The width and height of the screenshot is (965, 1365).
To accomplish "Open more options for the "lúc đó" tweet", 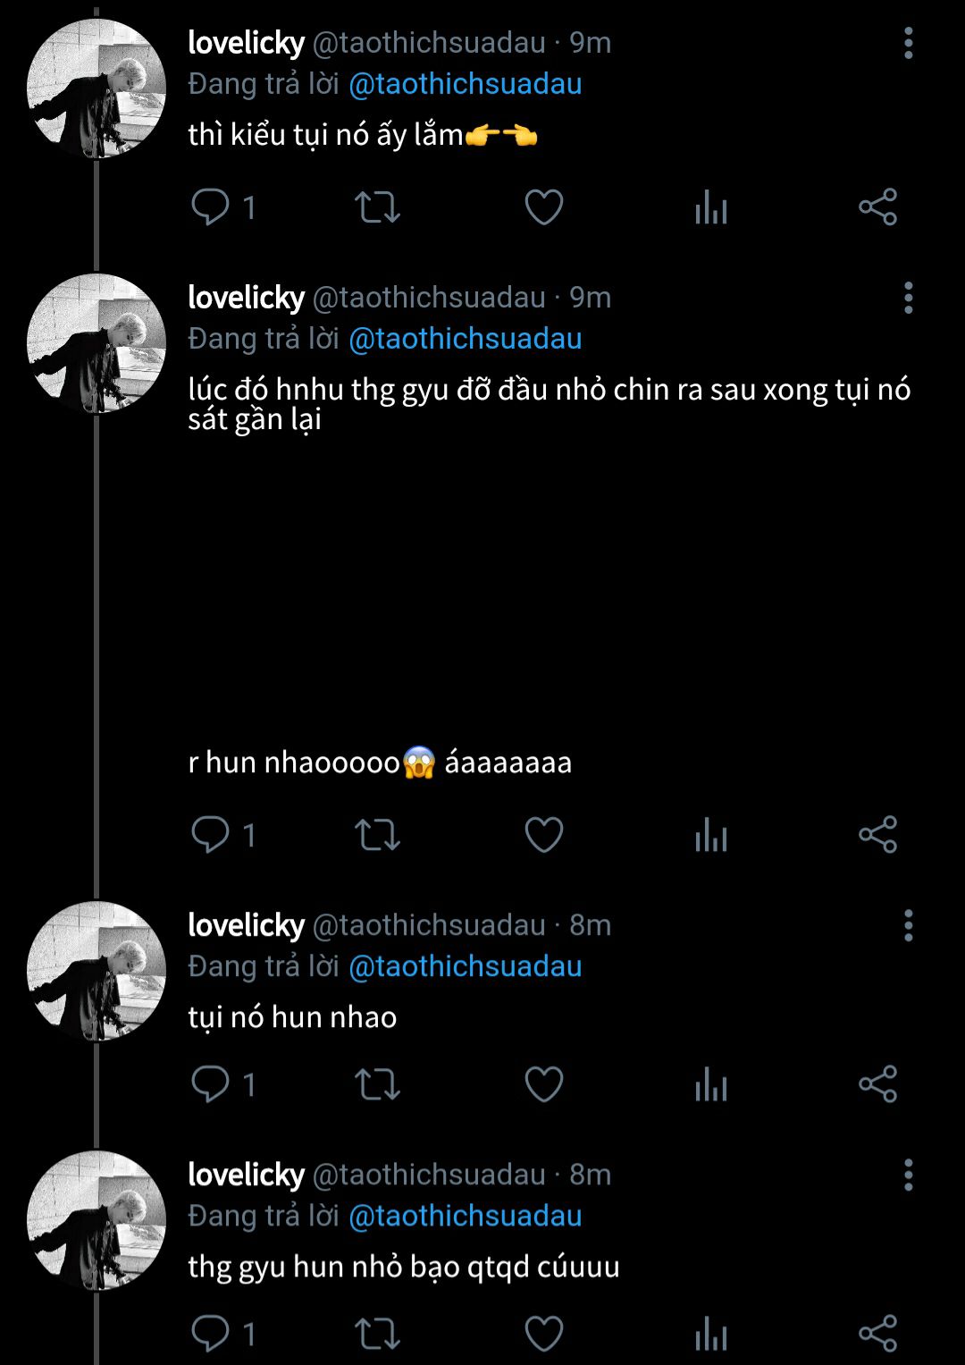I will pos(908,298).
